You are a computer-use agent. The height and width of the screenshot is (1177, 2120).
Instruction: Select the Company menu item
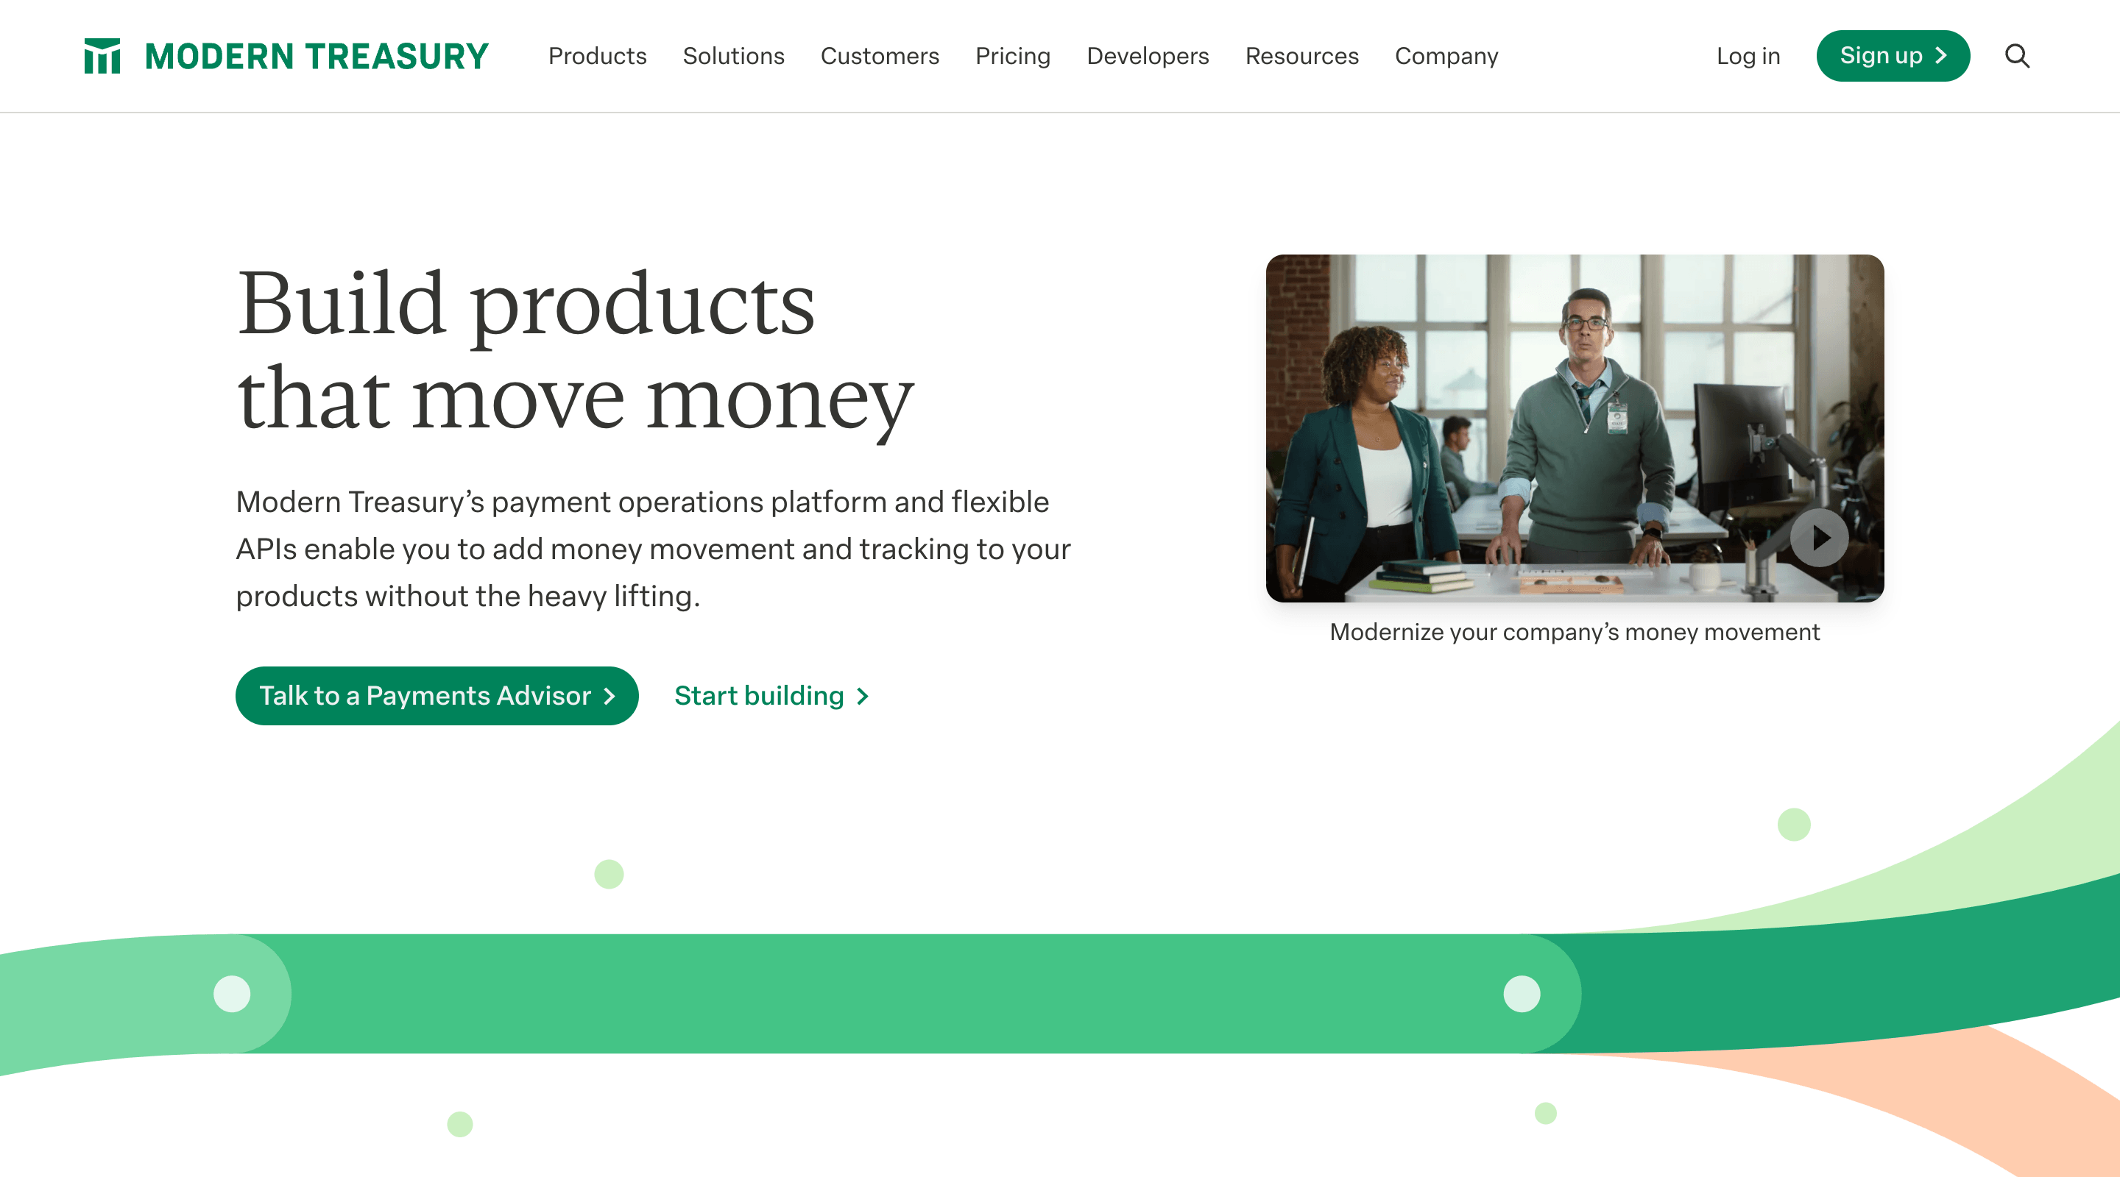pyautogui.click(x=1446, y=57)
